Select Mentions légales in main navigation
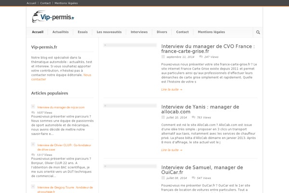This screenshot has width=289, height=193. click(211, 32)
